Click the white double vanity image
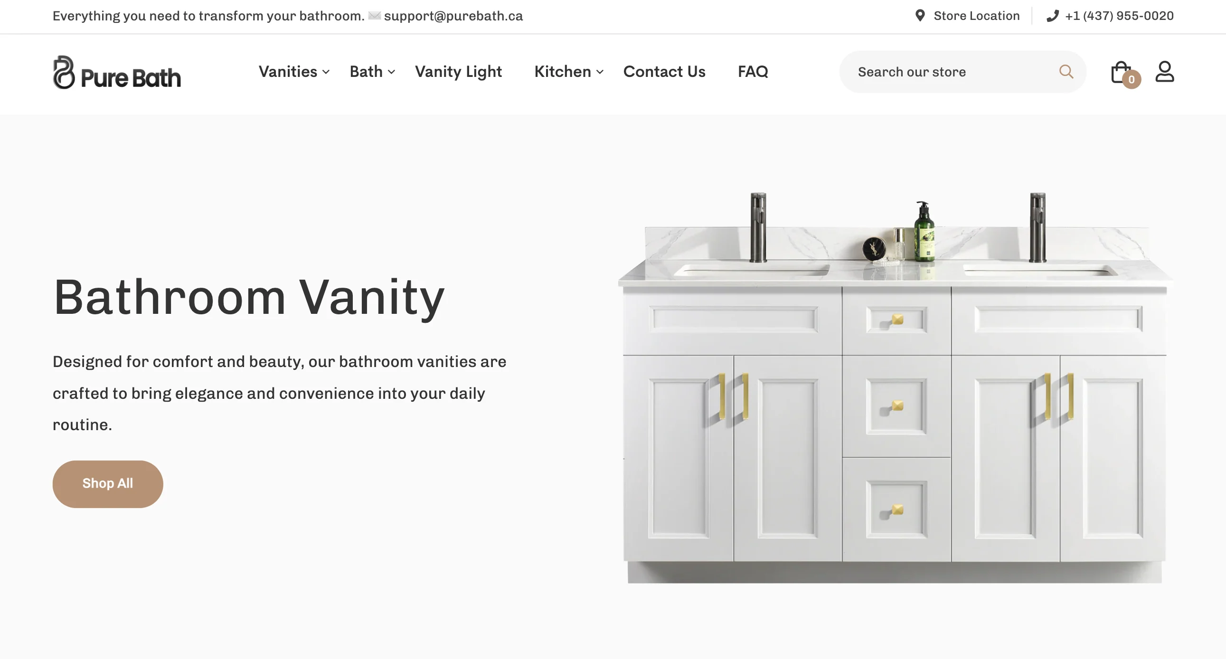This screenshot has width=1226, height=659. click(x=895, y=387)
